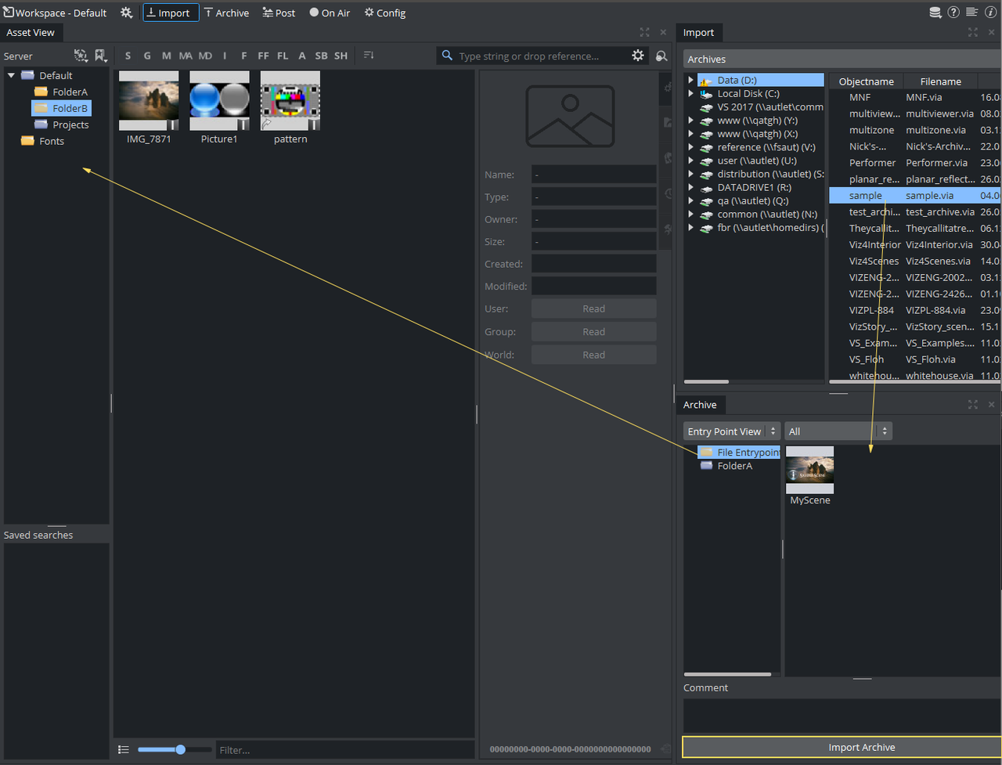Open the Config menu item
The width and height of the screenshot is (1002, 765).
[384, 13]
